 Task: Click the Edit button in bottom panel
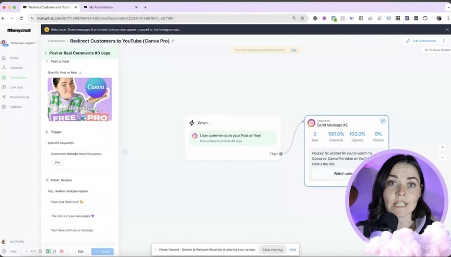pyautogui.click(x=81, y=251)
